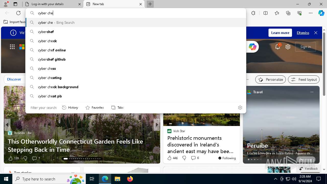
Task: Open the Windows Start menu
Action: [6, 179]
